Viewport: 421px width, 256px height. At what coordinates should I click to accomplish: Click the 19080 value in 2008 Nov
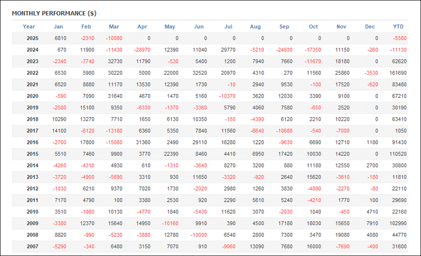(342, 235)
